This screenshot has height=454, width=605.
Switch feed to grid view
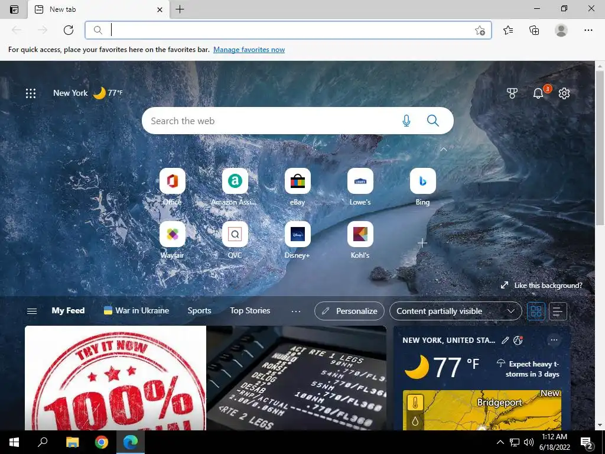click(536, 311)
